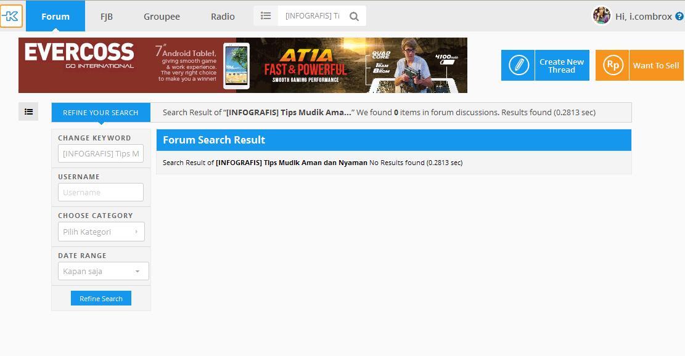Click the Rp Want To Sell icon
The image size is (685, 356).
612,65
